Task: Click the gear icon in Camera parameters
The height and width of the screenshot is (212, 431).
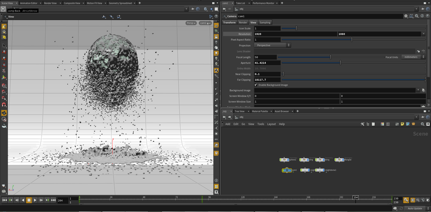Action: [406, 16]
